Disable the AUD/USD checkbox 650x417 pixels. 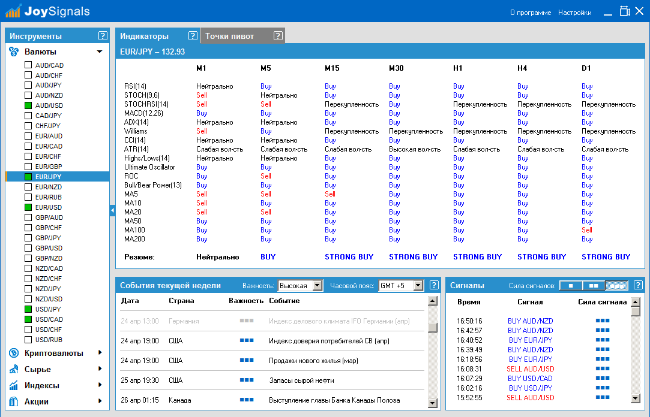click(28, 105)
